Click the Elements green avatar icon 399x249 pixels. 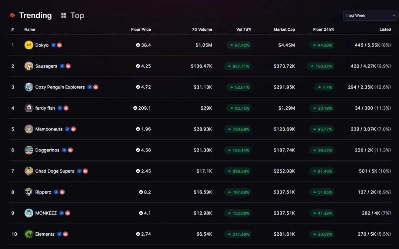28,234
